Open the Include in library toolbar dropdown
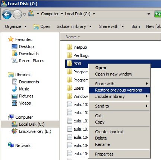This screenshot has height=160, width=161. pos(74,26)
